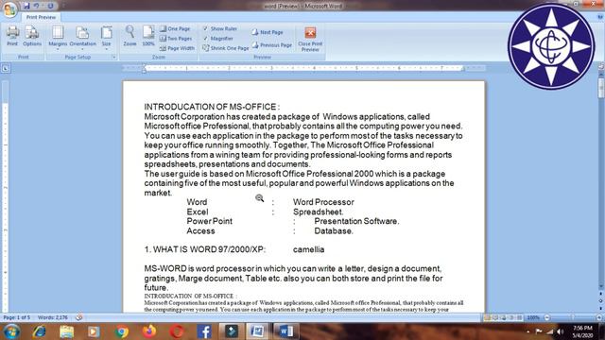Open print Options

[32, 36]
